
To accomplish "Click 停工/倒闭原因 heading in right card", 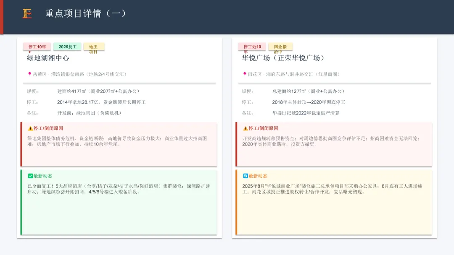I will point(263,128).
